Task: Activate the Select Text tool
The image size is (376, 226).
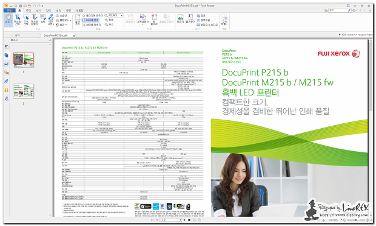Action: 17,20
